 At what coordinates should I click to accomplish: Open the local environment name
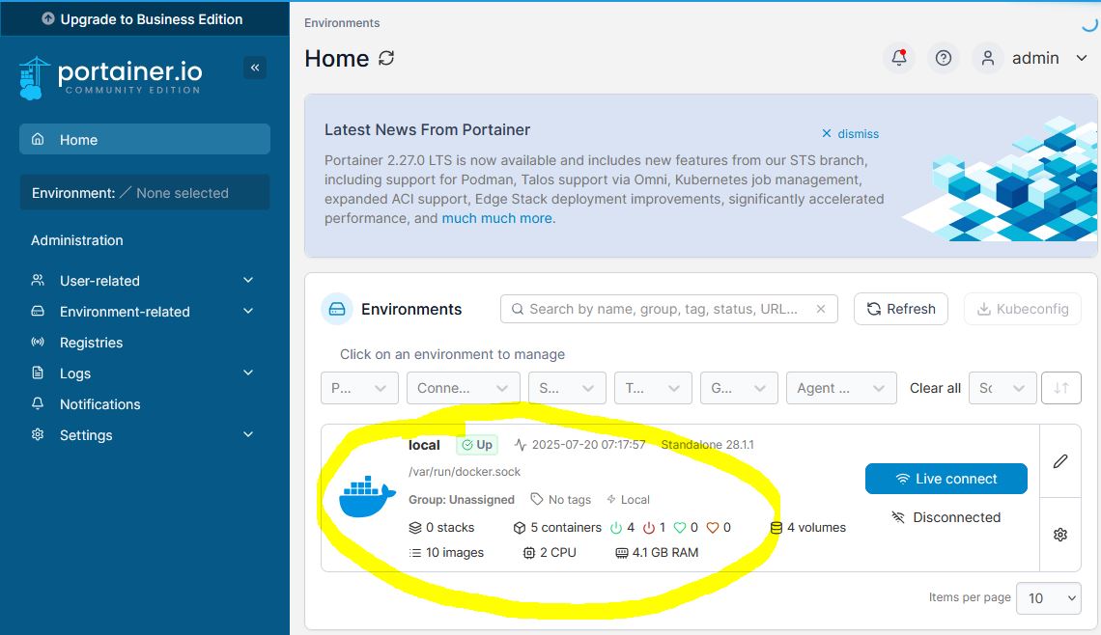(x=424, y=445)
